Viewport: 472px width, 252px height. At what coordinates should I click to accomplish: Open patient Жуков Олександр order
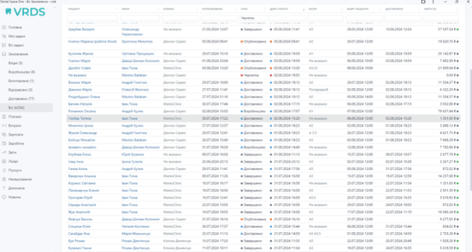coord(83,133)
